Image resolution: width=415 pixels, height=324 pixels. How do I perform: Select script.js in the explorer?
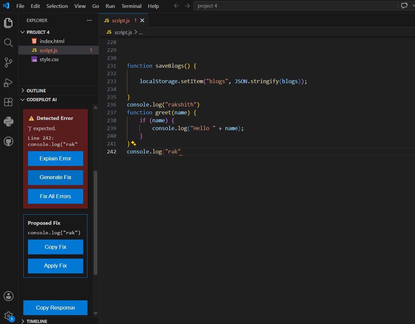(x=59, y=50)
